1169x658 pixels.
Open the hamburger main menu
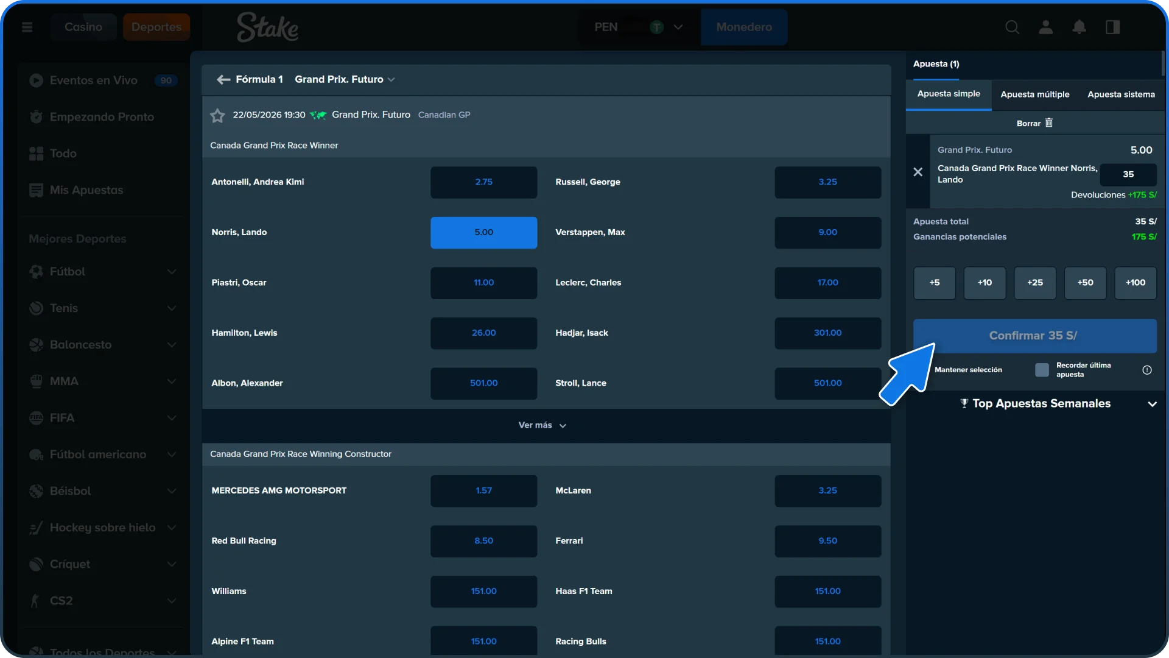point(27,27)
